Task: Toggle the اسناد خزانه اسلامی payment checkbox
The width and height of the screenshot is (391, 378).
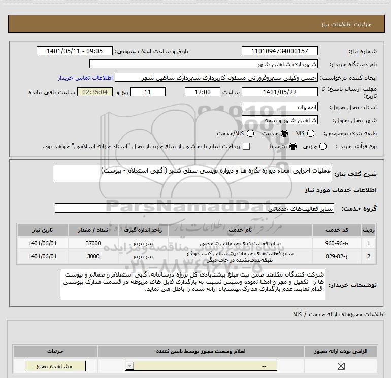Action: (x=246, y=146)
